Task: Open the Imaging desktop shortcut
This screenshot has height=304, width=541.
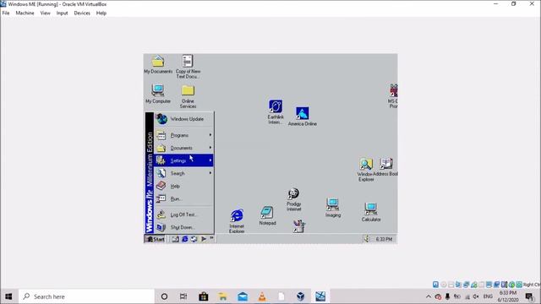Action: (332, 208)
